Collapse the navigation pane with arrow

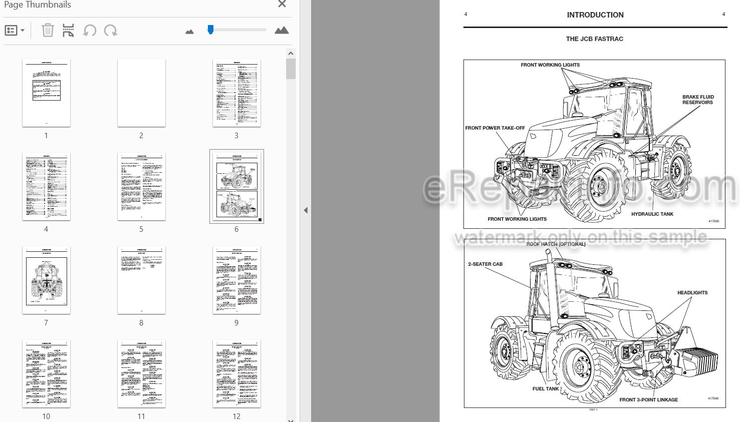[x=306, y=210]
